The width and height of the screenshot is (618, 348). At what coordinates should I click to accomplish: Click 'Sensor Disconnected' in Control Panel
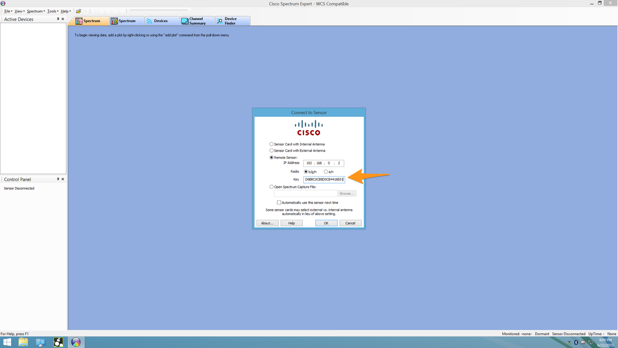click(x=19, y=188)
